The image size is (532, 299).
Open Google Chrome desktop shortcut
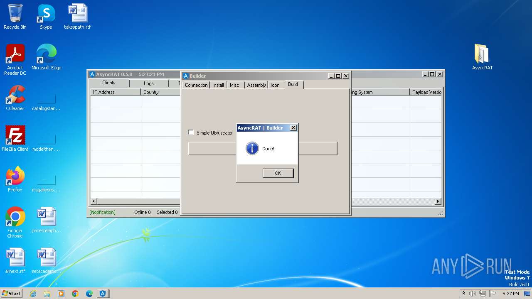(x=15, y=223)
